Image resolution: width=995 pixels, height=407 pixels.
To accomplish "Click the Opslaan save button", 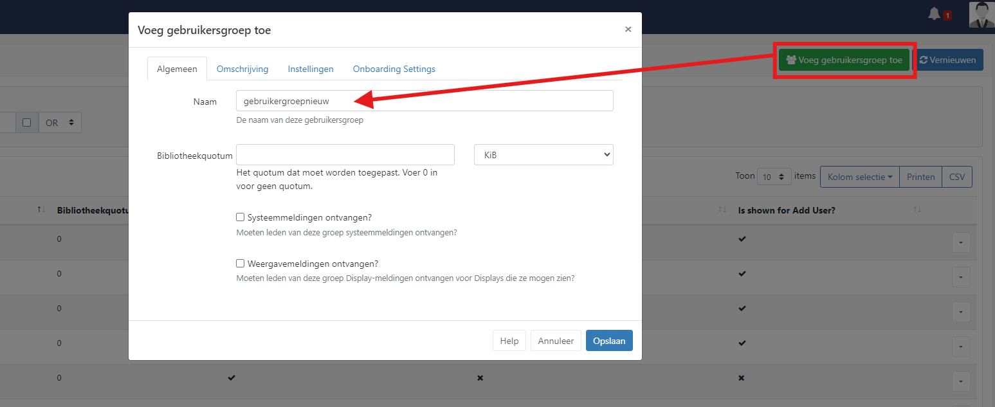I will (609, 341).
